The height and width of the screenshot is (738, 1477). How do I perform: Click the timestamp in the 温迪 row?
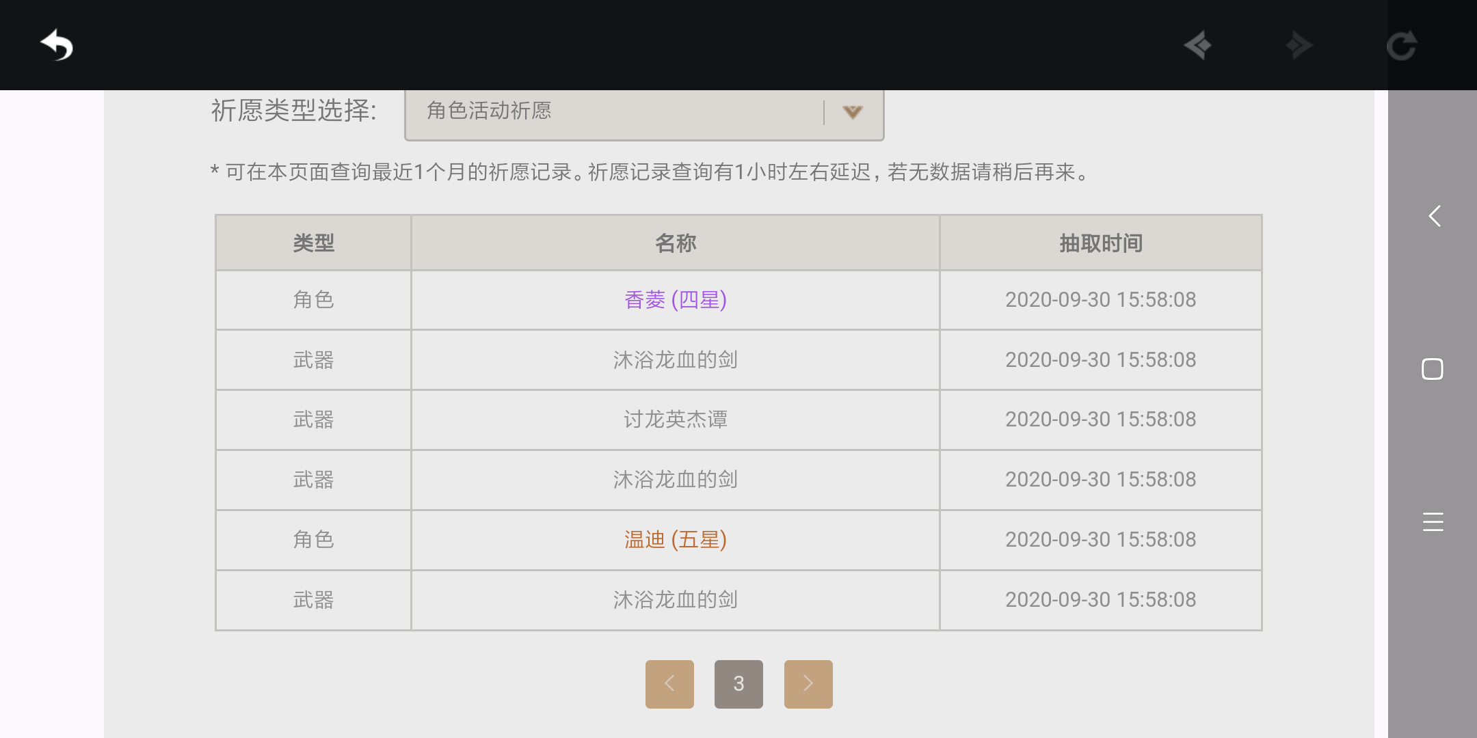1101,540
